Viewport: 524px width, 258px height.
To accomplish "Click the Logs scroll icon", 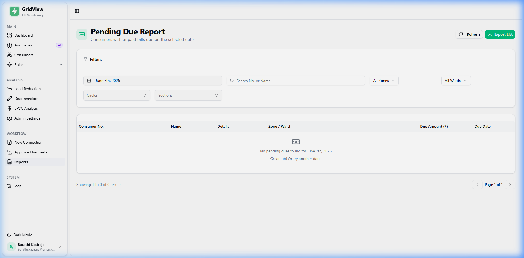I will [9, 186].
